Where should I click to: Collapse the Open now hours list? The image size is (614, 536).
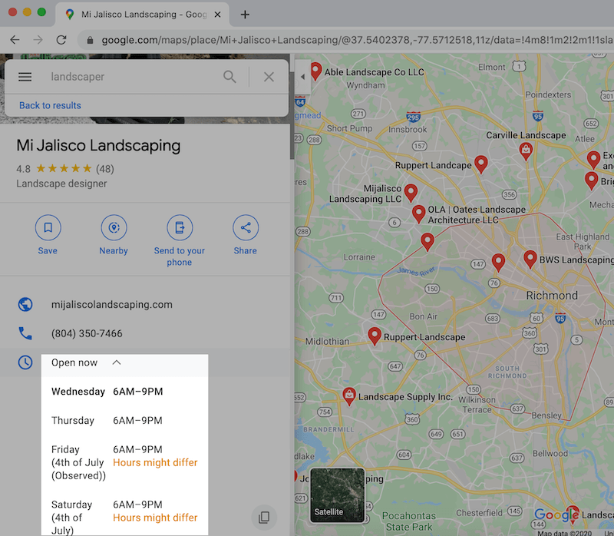(x=117, y=362)
